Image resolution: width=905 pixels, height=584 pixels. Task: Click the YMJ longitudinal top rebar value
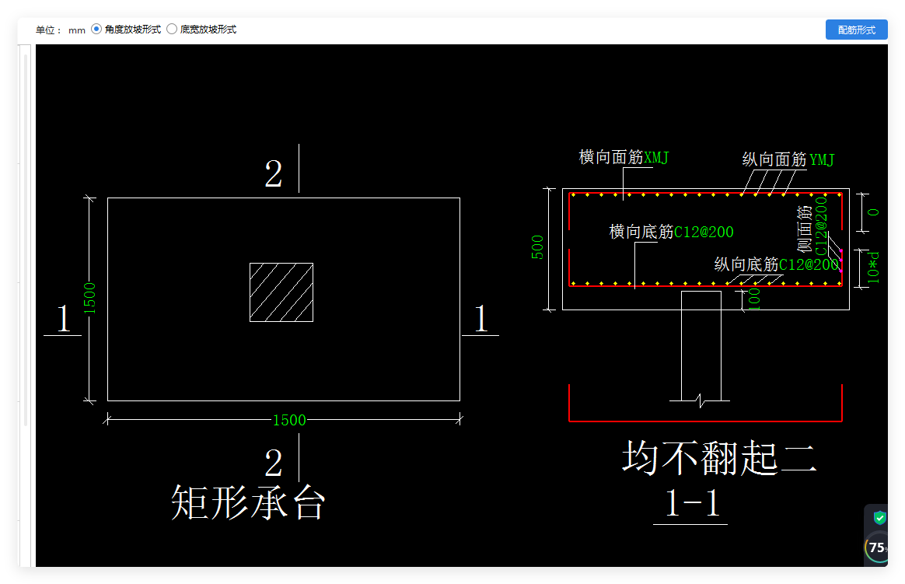click(822, 159)
